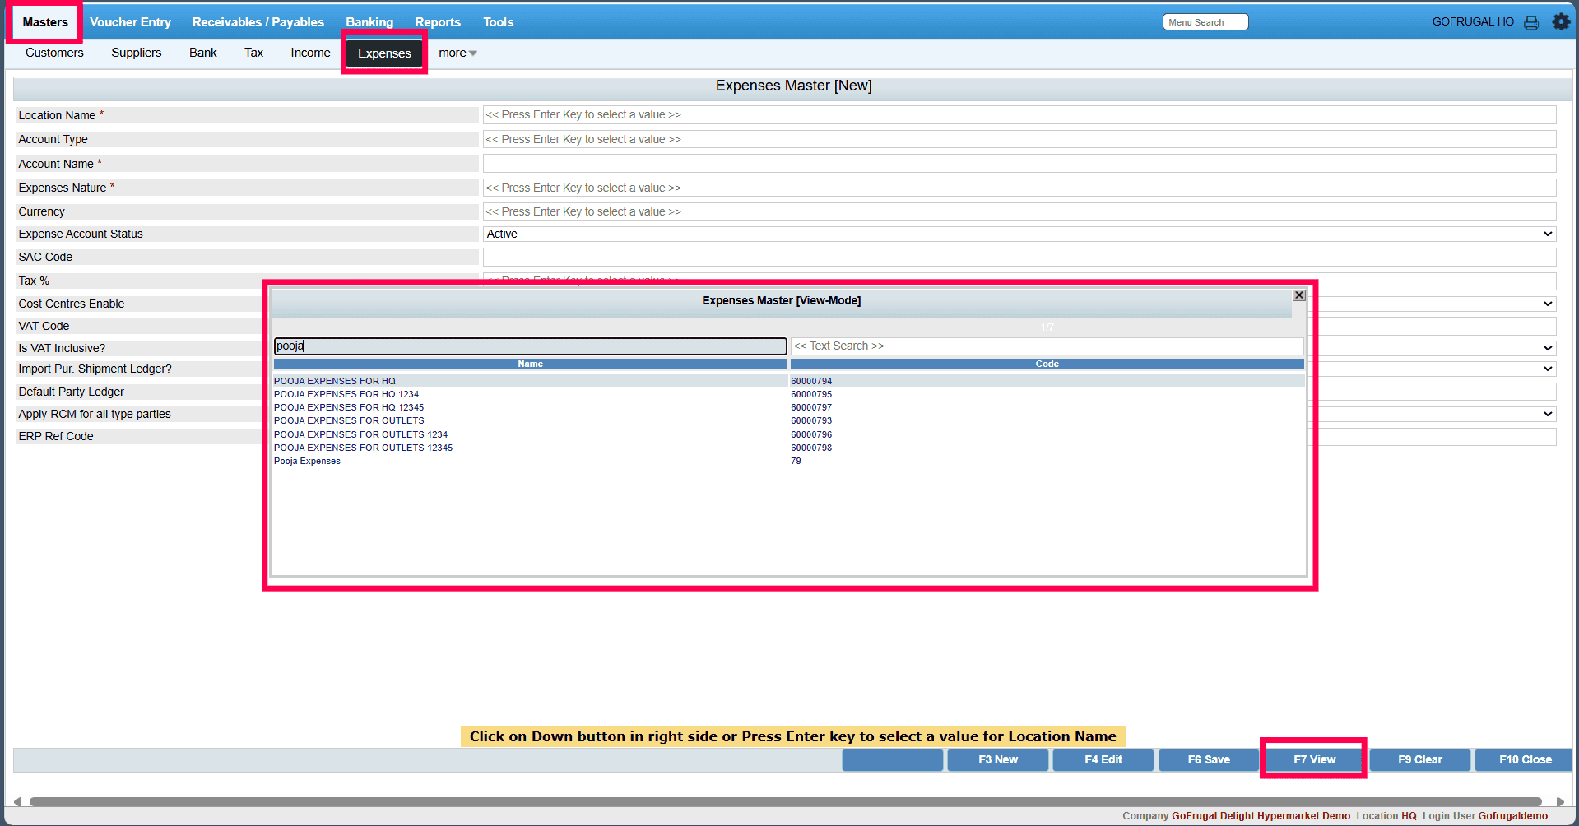Click the SAC Code input field
Image resolution: width=1579 pixels, height=826 pixels.
coord(1019,258)
